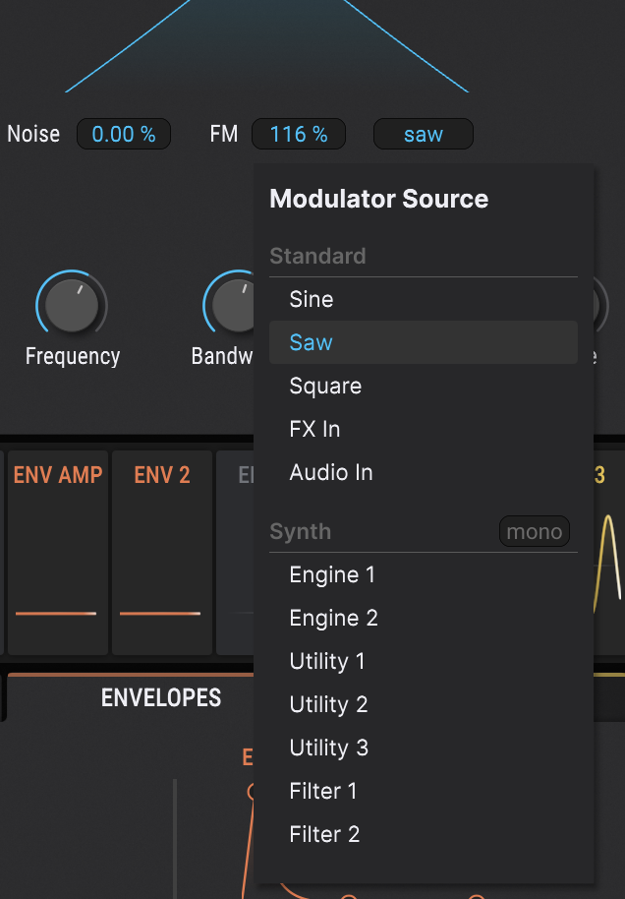625x899 pixels.
Task: Adjust the Frequency knob
Action: click(x=73, y=306)
